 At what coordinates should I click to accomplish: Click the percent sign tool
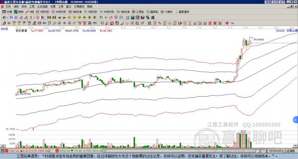(x=160, y=23)
